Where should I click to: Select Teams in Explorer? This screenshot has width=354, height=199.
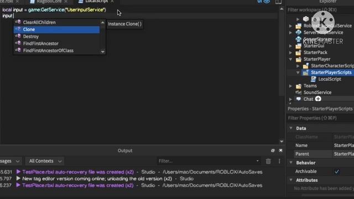[310, 86]
